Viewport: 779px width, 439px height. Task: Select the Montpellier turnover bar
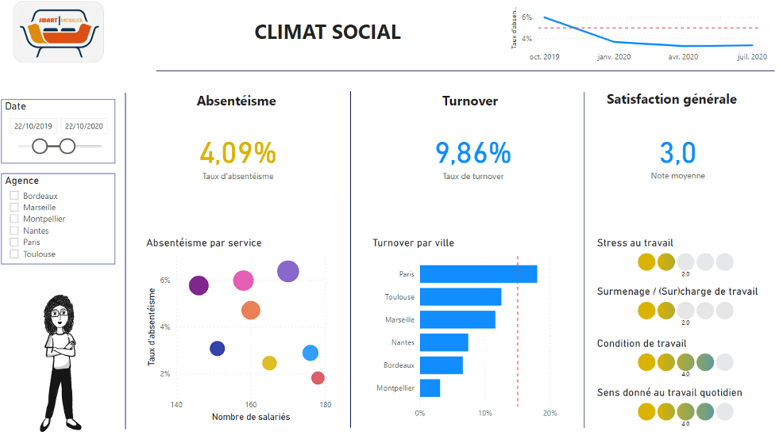point(430,388)
